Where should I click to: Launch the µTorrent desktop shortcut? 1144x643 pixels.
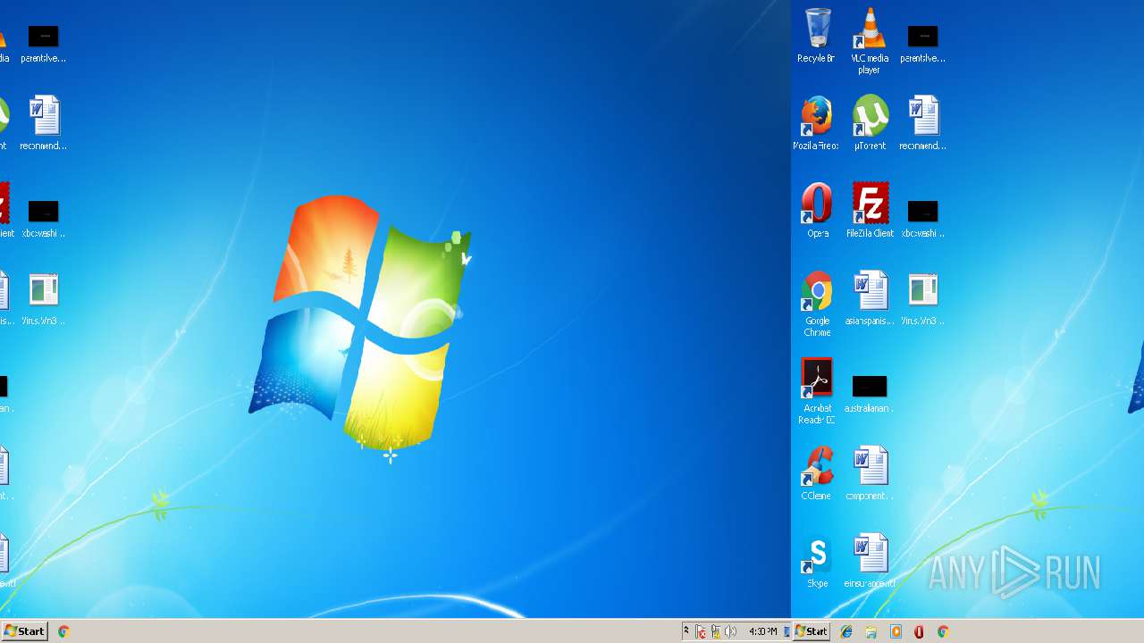pos(870,123)
